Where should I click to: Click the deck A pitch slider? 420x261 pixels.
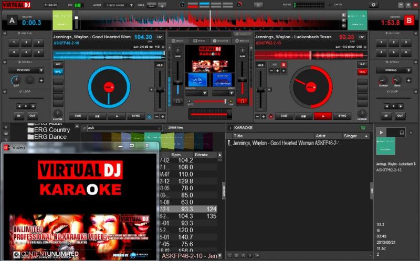[160, 90]
